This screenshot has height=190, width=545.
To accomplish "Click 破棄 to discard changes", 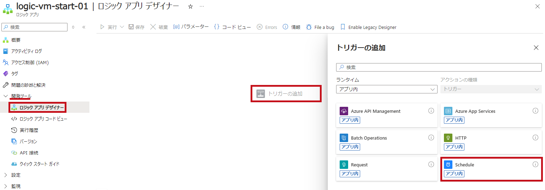I will tap(159, 27).
